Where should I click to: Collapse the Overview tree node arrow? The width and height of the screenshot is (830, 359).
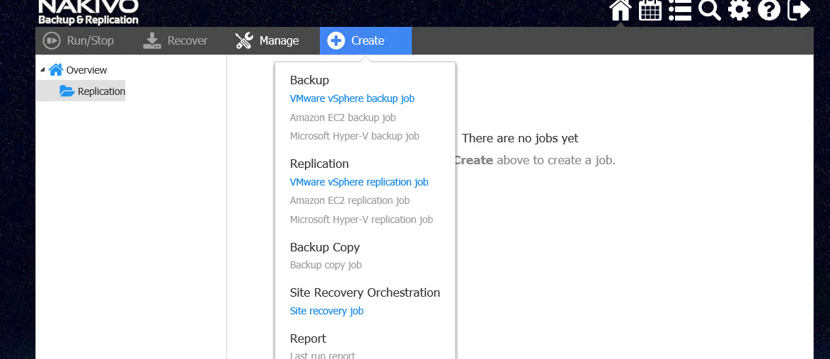[x=42, y=69]
